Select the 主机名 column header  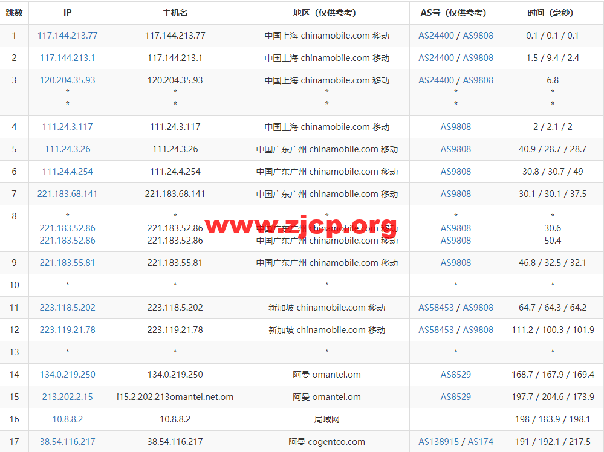click(175, 13)
